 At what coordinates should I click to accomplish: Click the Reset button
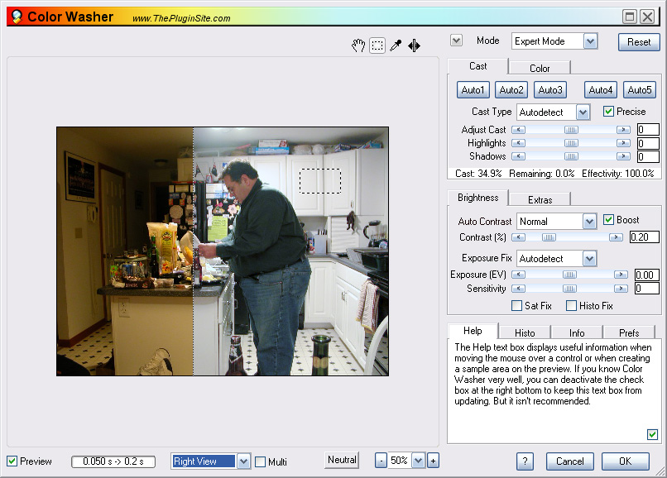pos(639,42)
